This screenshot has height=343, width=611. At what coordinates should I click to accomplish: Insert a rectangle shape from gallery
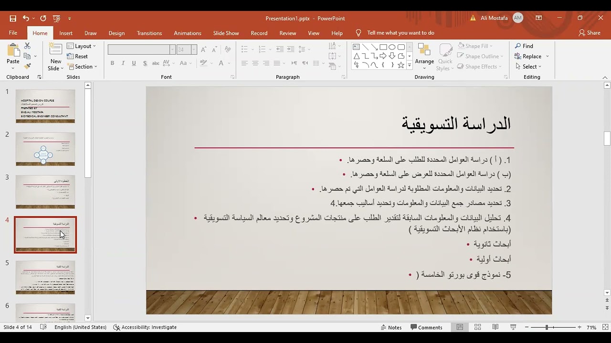pos(383,47)
